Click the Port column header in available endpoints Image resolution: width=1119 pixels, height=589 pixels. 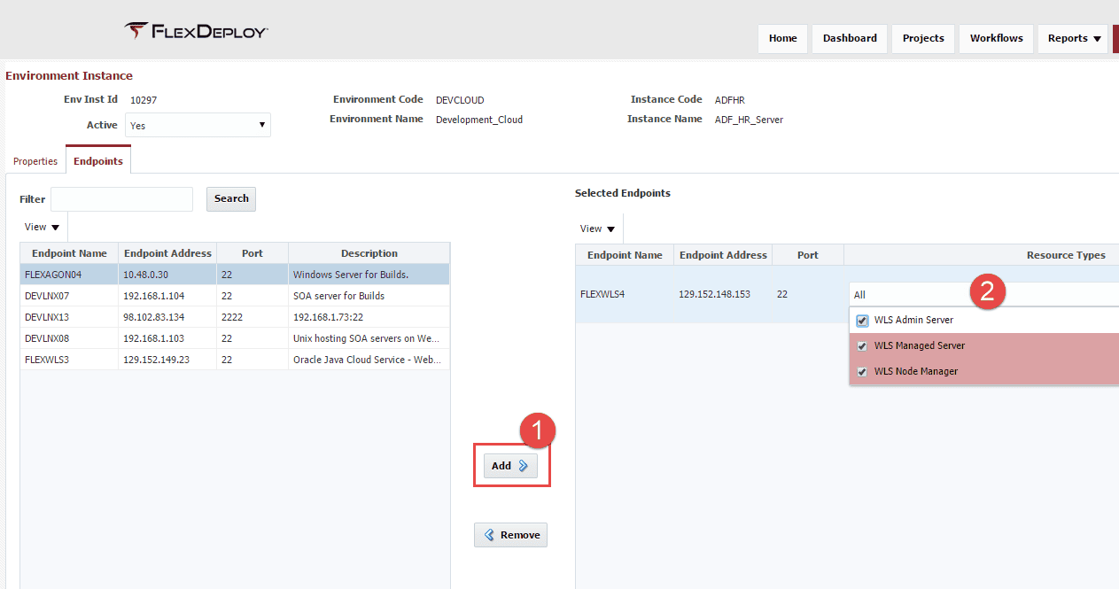pyautogui.click(x=253, y=253)
